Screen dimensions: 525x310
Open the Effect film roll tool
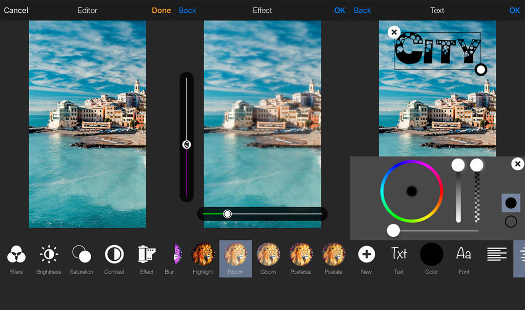(147, 254)
